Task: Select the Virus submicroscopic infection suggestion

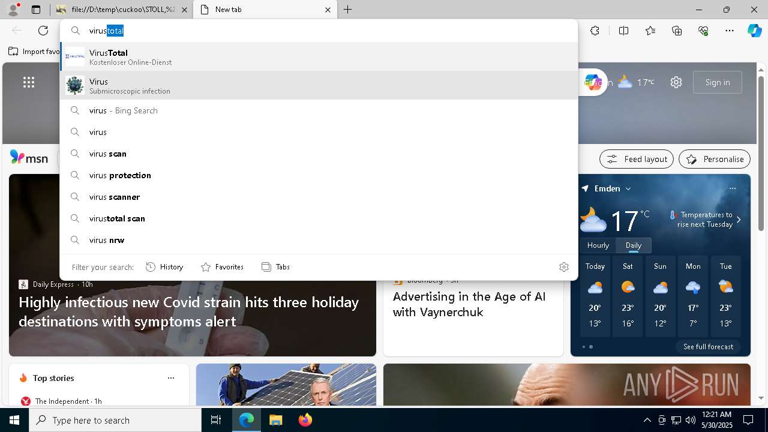Action: click(x=319, y=85)
